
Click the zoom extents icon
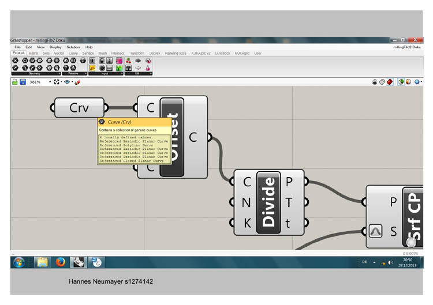click(x=57, y=82)
